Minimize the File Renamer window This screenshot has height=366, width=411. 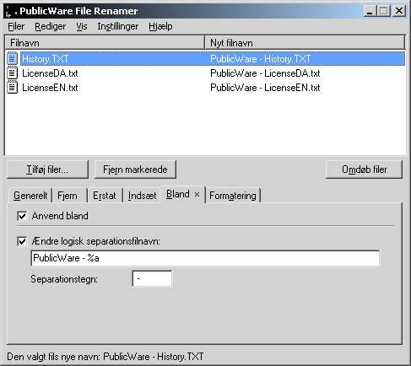(x=370, y=11)
